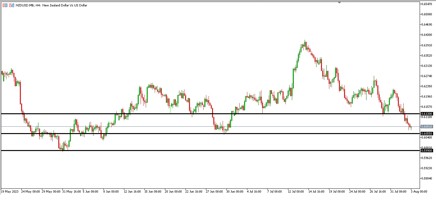The image size is (436, 215).
Task: Click the 22 Jun 16:00 time label
Action: [x=194, y=192]
